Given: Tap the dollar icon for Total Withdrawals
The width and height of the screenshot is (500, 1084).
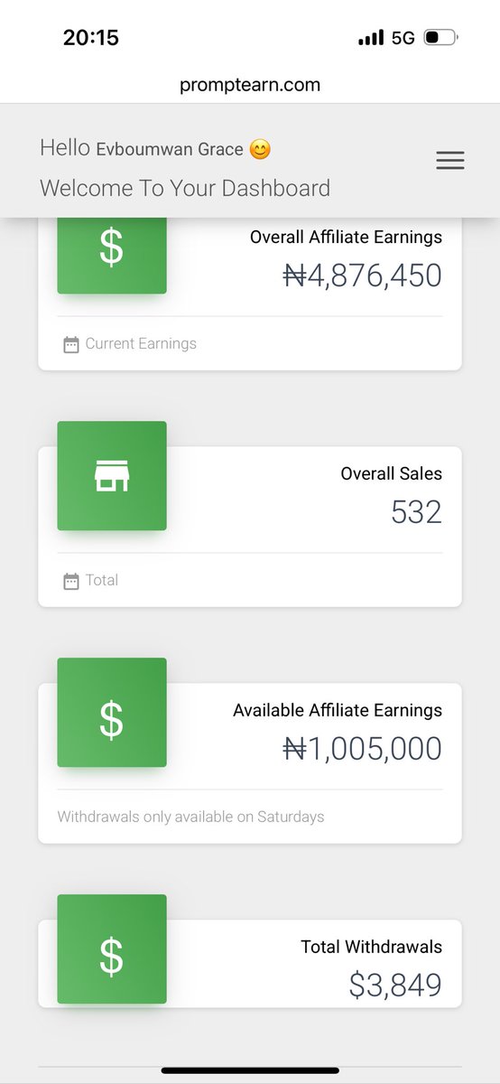Looking at the screenshot, I should (112, 949).
